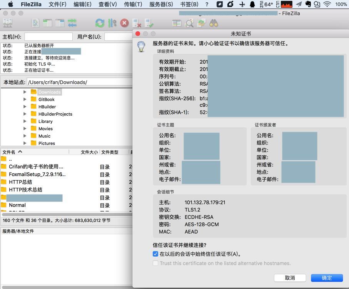The image size is (349, 289).
Task: Sort by 文件名 column header
Action: tap(35, 152)
